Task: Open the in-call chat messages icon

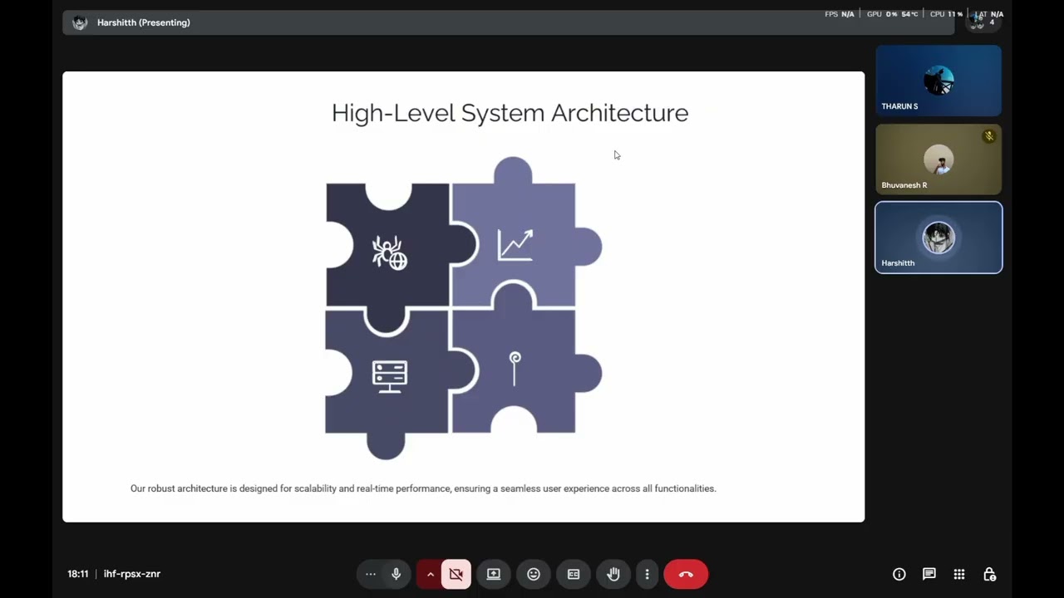Action: (929, 574)
